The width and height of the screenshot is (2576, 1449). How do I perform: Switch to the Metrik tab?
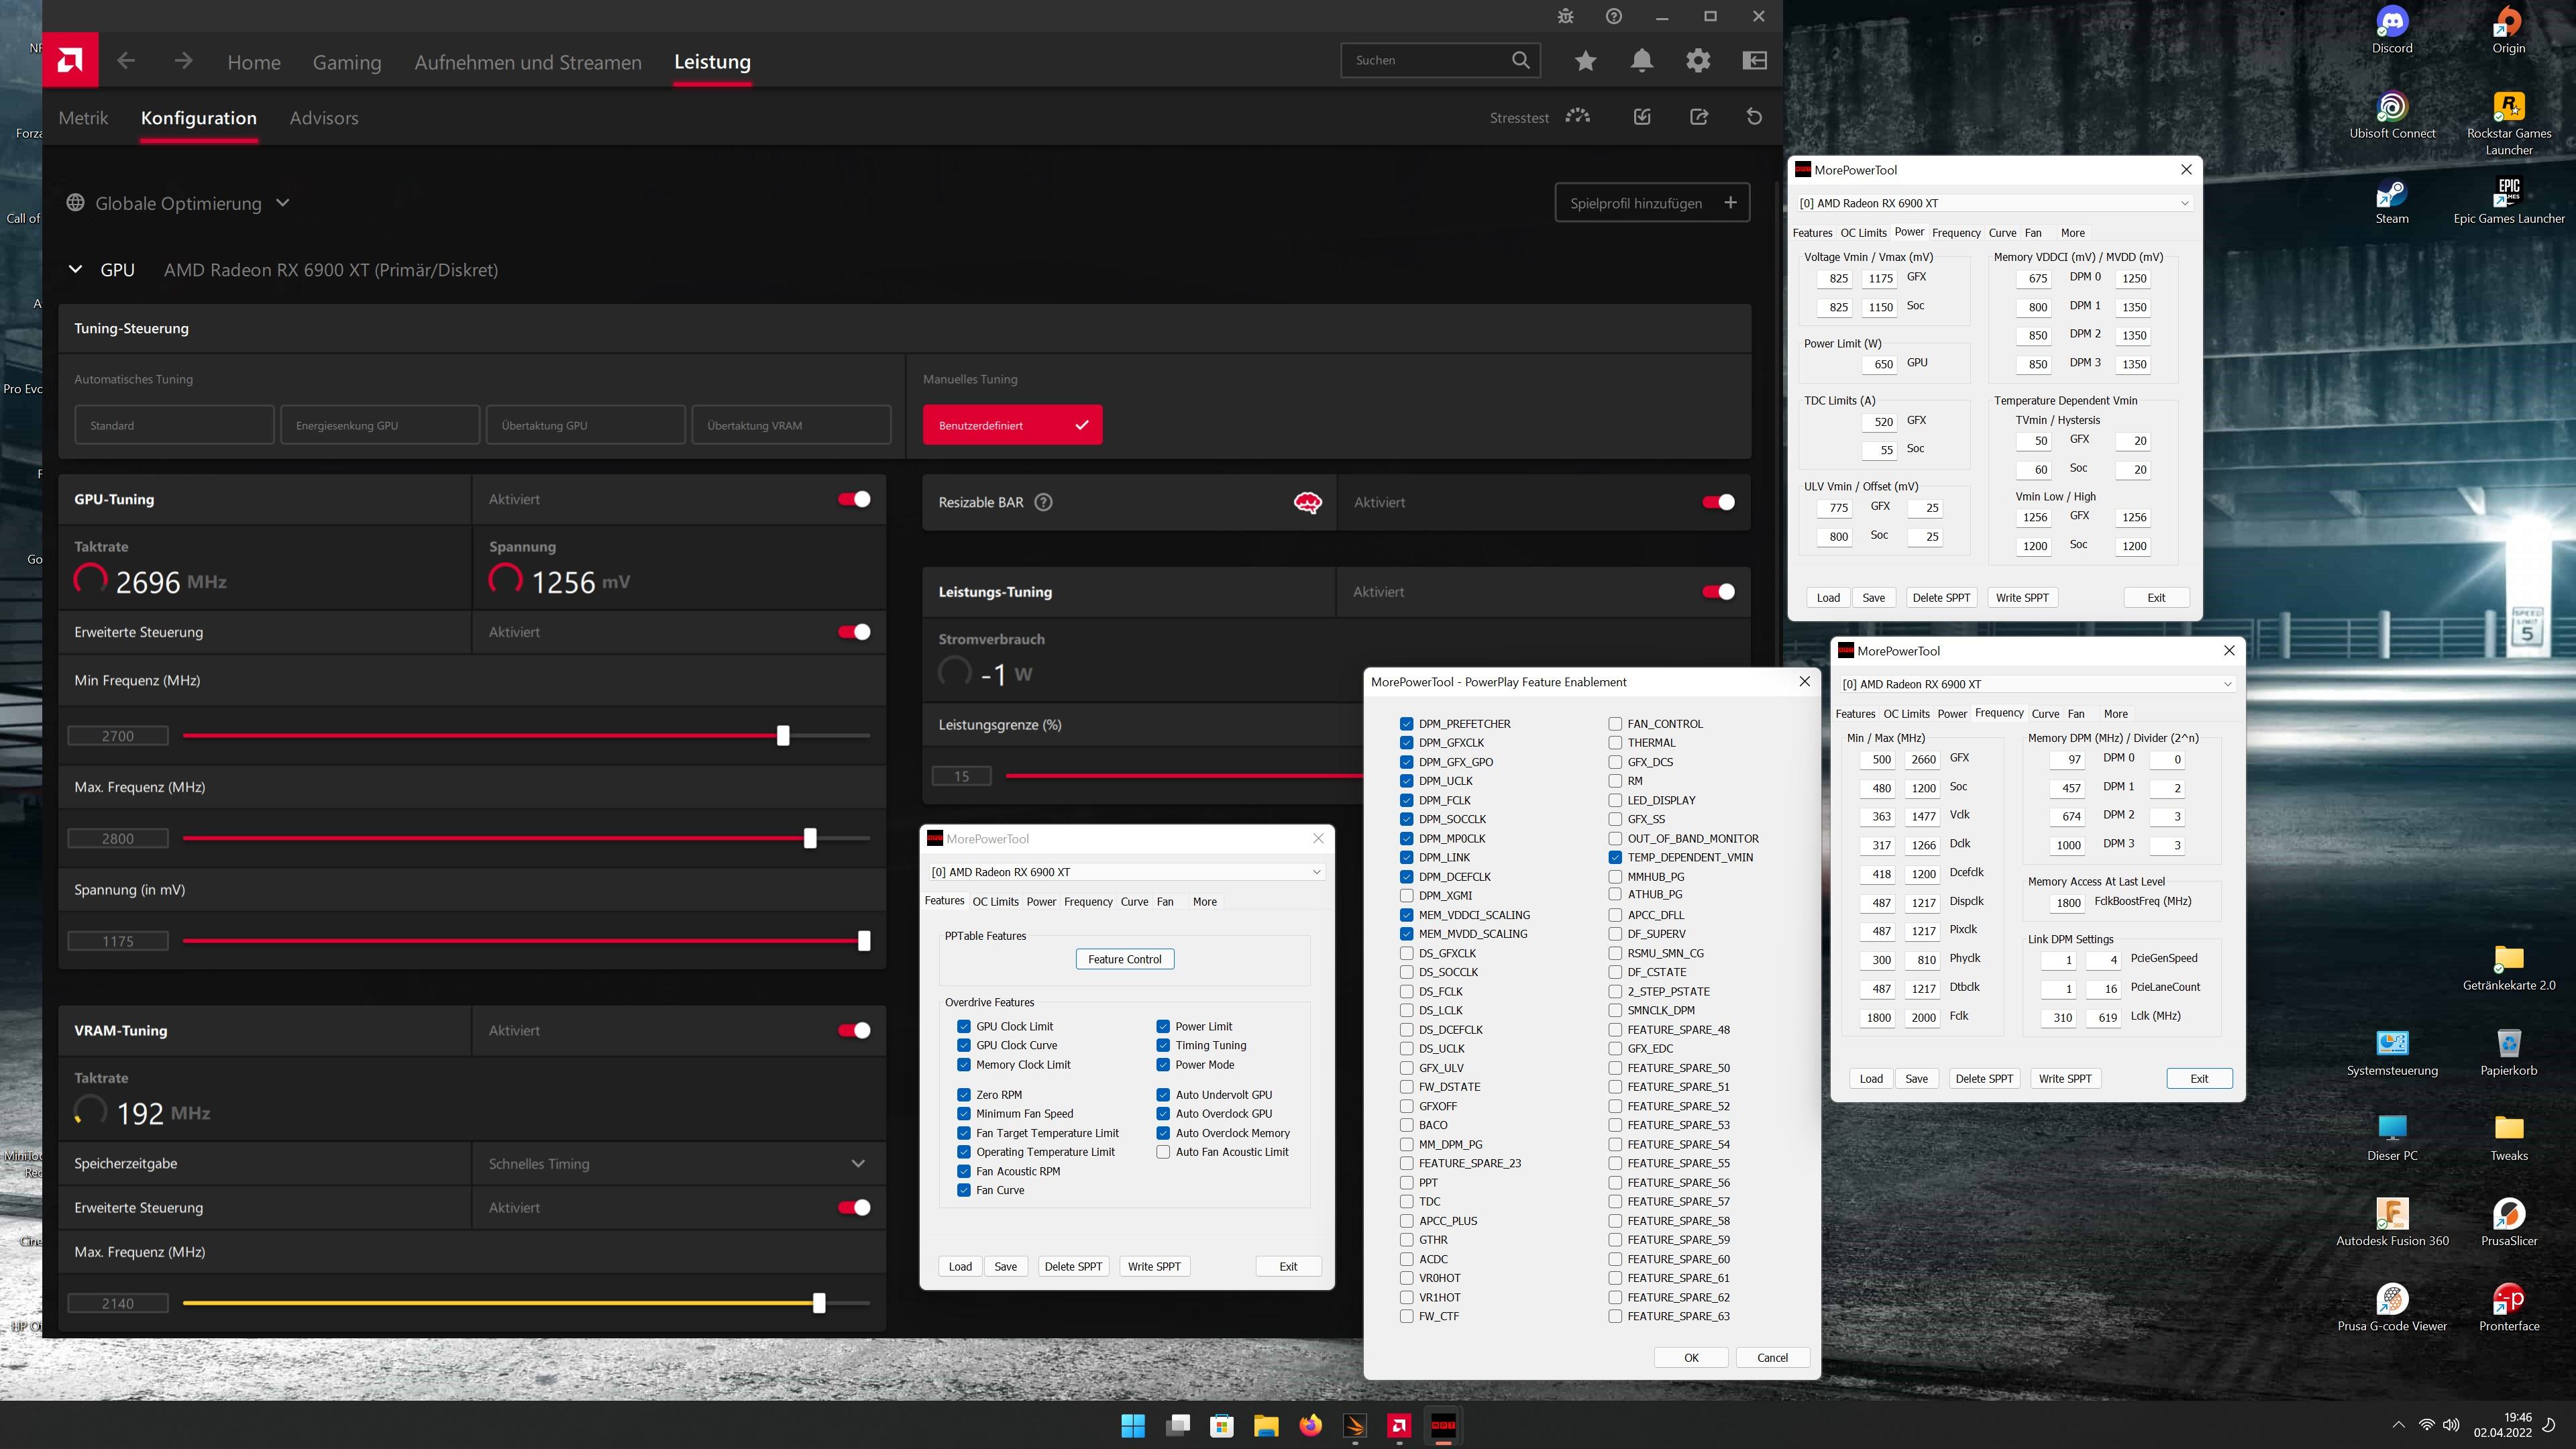(83, 118)
